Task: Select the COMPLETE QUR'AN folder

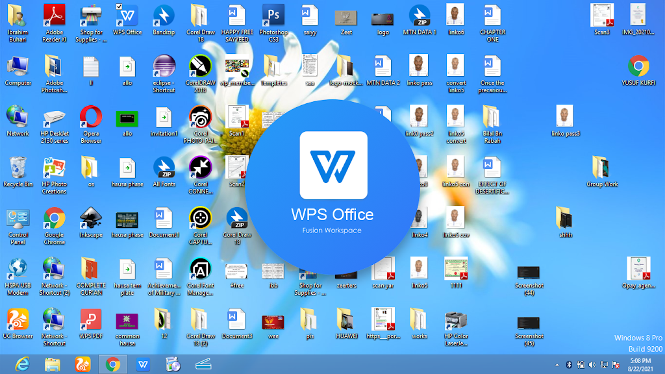Action: click(91, 269)
